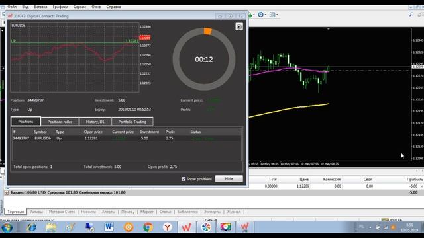
Task: Open the chart periodicity clock icon
Action: click(x=260, y=15)
